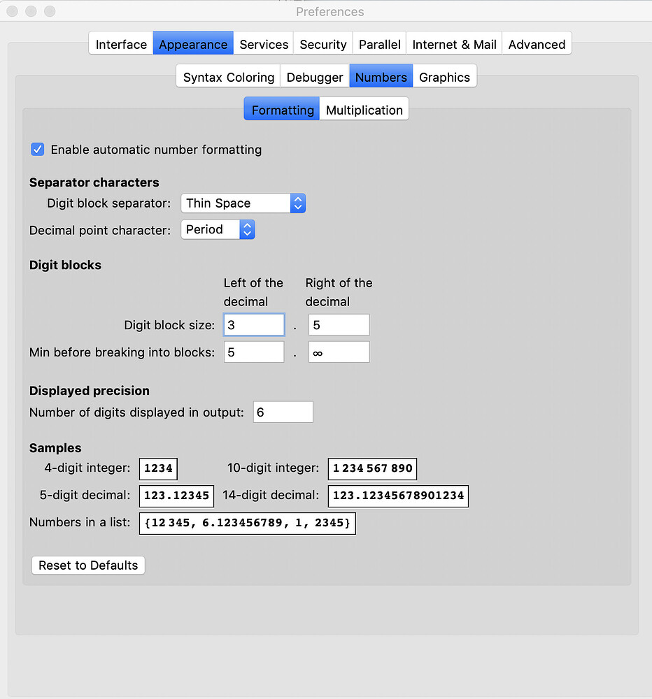Open the Debugger sub-tab
Image resolution: width=652 pixels, height=699 pixels.
[315, 75]
